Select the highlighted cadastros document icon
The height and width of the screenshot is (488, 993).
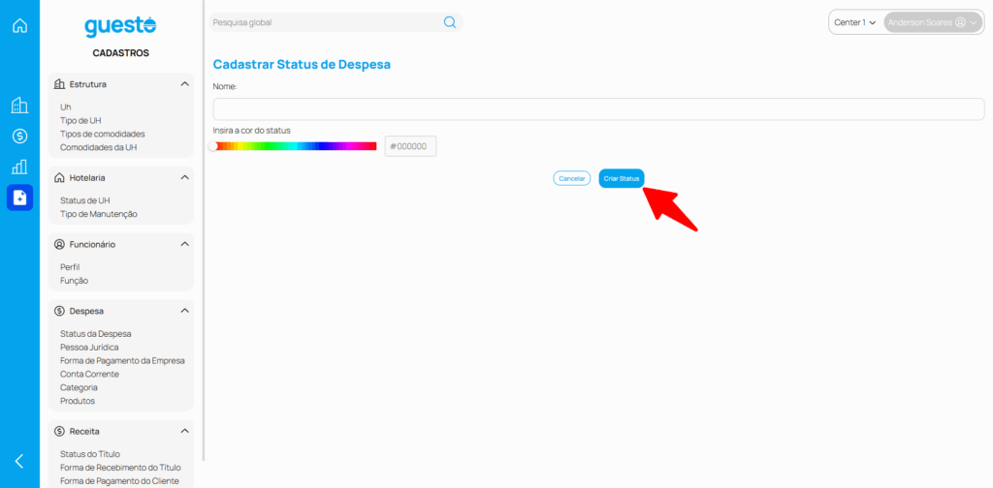click(x=19, y=198)
